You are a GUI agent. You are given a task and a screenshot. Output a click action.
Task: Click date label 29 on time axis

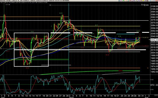[67, 96]
